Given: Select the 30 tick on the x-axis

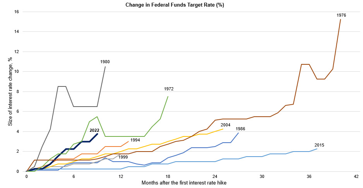Looking at the screenshot, I should coord(262,176).
